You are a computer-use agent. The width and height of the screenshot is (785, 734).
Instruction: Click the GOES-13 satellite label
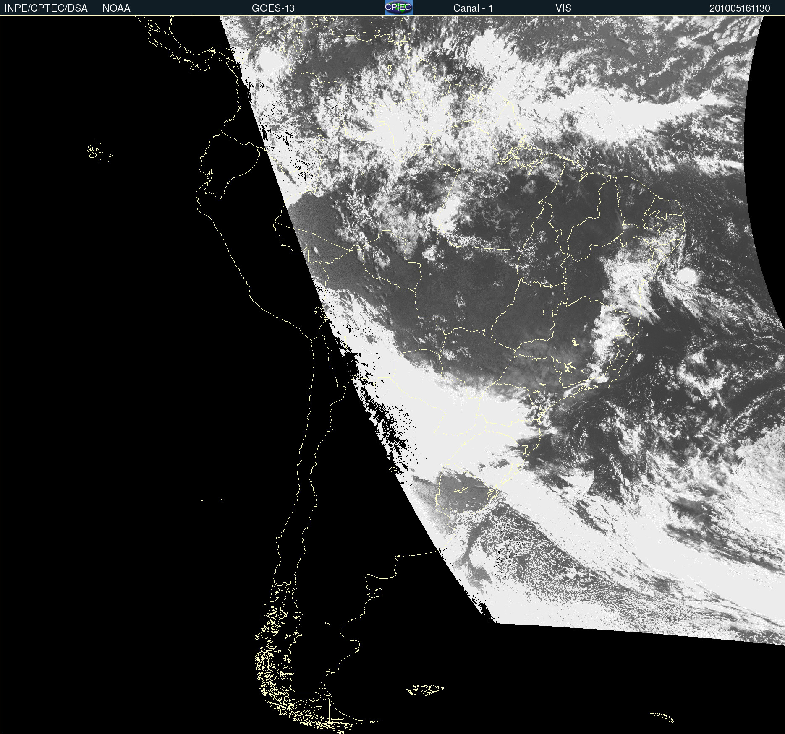[x=273, y=8]
